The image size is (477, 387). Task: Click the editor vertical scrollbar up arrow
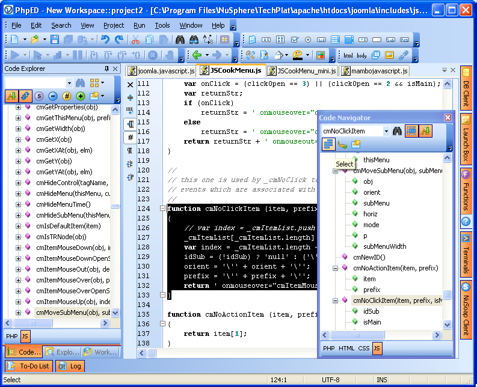tap(447, 84)
